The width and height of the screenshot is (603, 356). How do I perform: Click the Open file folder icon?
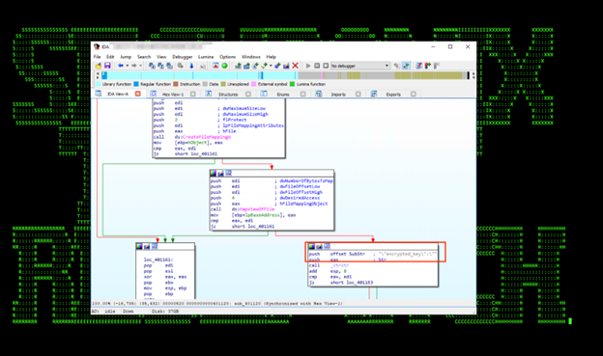click(x=98, y=66)
